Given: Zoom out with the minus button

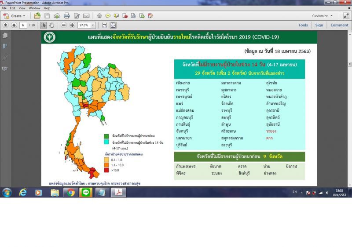Looking at the screenshot, I should point(64,25).
